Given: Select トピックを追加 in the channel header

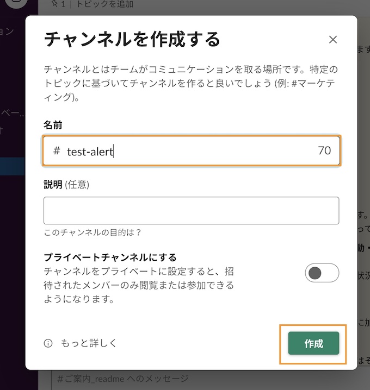Looking at the screenshot, I should [104, 4].
